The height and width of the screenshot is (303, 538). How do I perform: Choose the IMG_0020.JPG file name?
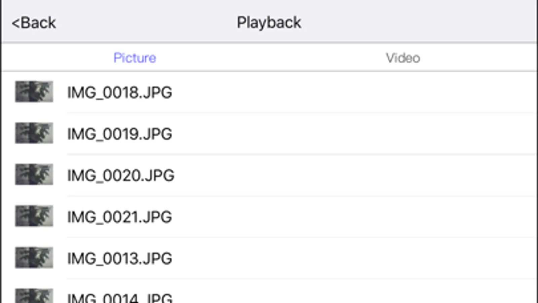(x=120, y=175)
